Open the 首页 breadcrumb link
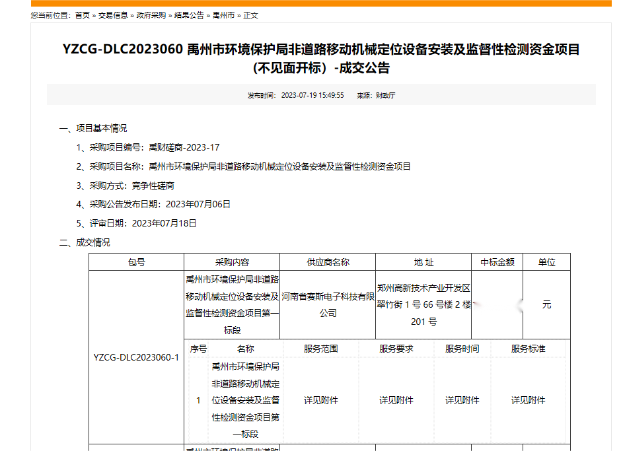621x451 pixels. (x=83, y=15)
